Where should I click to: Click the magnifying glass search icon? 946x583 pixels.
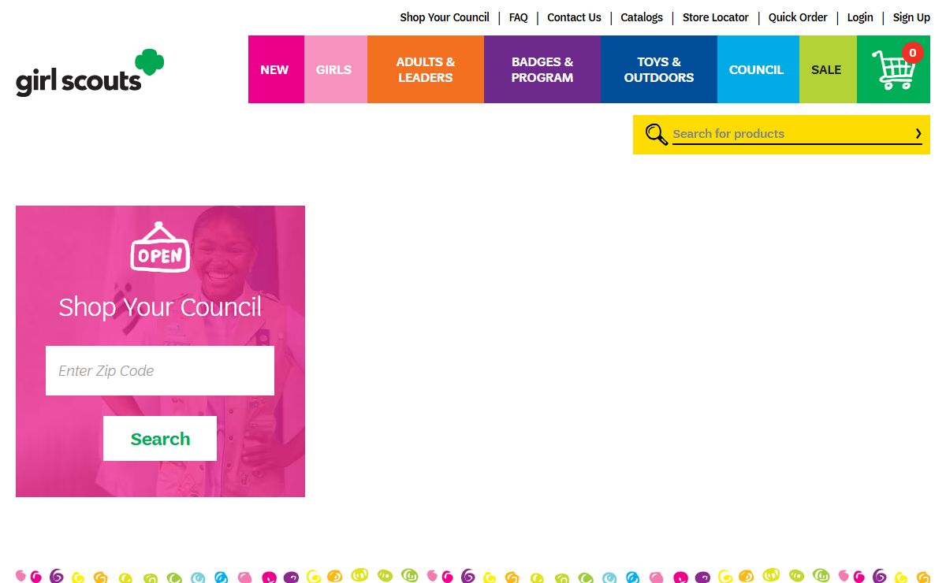[x=656, y=135]
